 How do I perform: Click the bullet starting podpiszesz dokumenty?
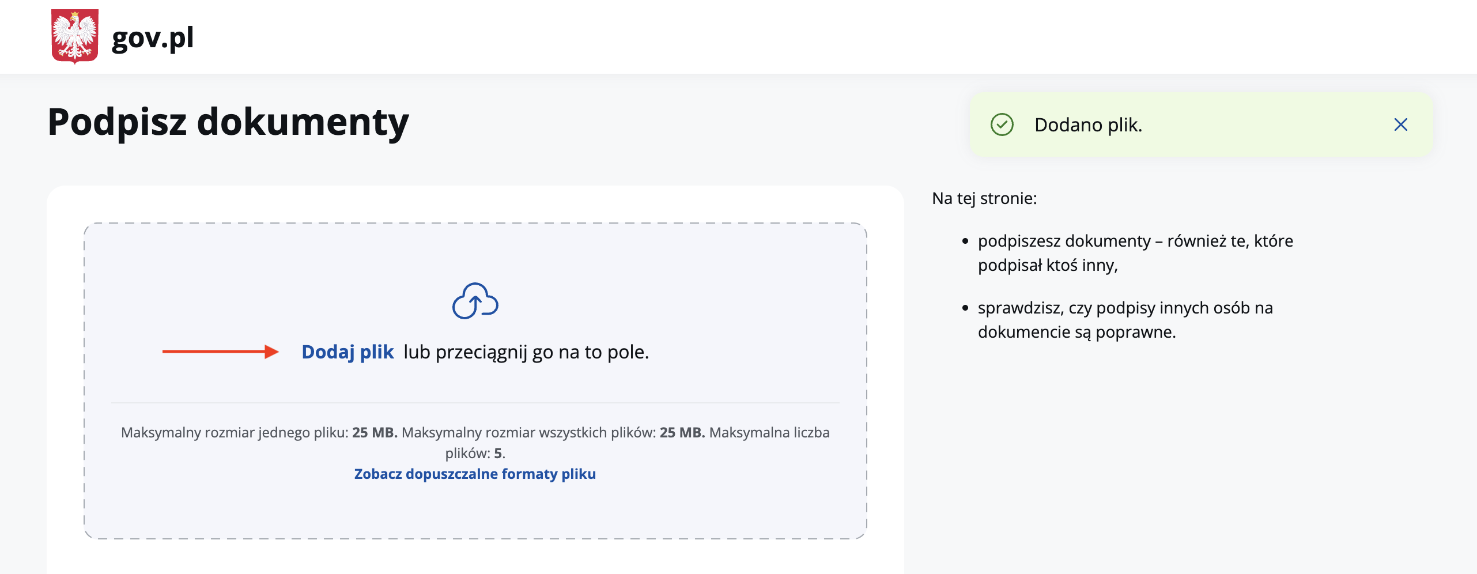(x=1135, y=252)
